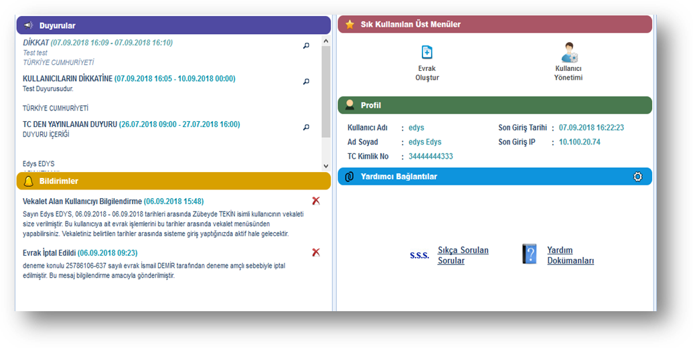Select the Profil panel header
Viewport: 693px width, 348px height.
[494, 105]
